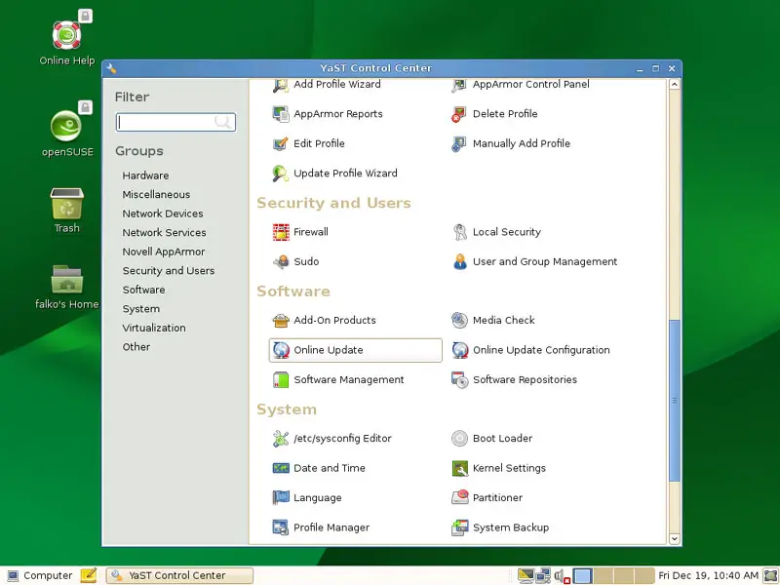Select the Other group
This screenshot has width=780, height=585.
tap(136, 347)
